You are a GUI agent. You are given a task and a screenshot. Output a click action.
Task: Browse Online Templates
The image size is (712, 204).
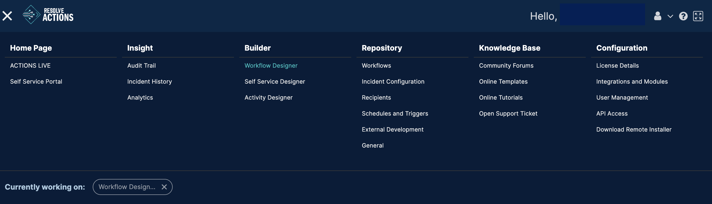click(x=503, y=81)
